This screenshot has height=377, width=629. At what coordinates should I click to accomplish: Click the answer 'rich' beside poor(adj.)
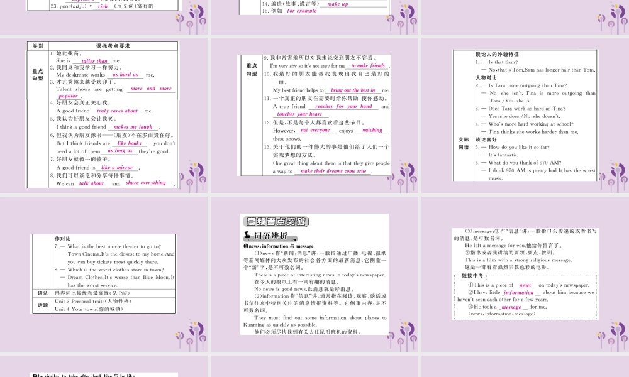point(103,6)
